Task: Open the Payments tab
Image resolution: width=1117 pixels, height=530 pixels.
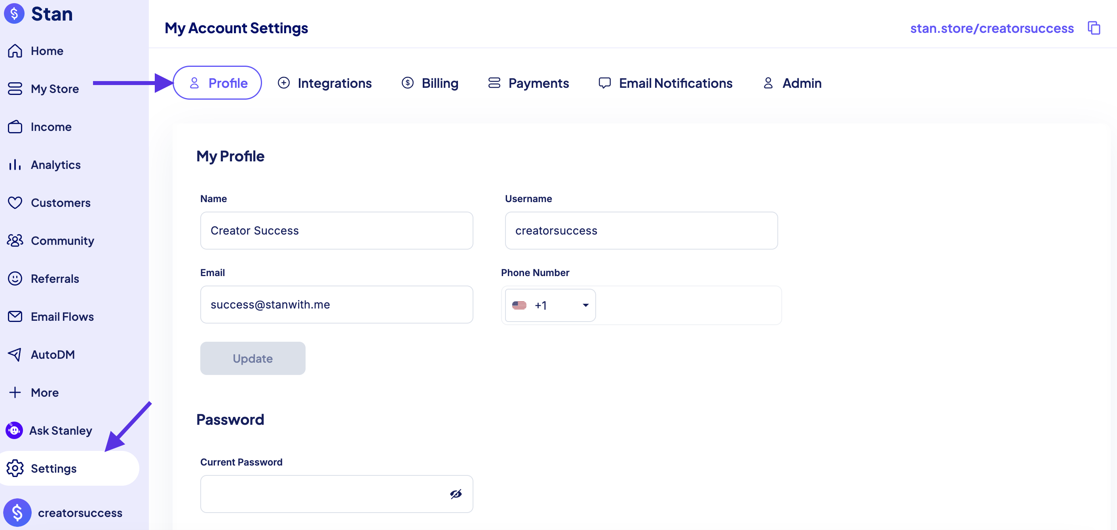Action: click(528, 83)
